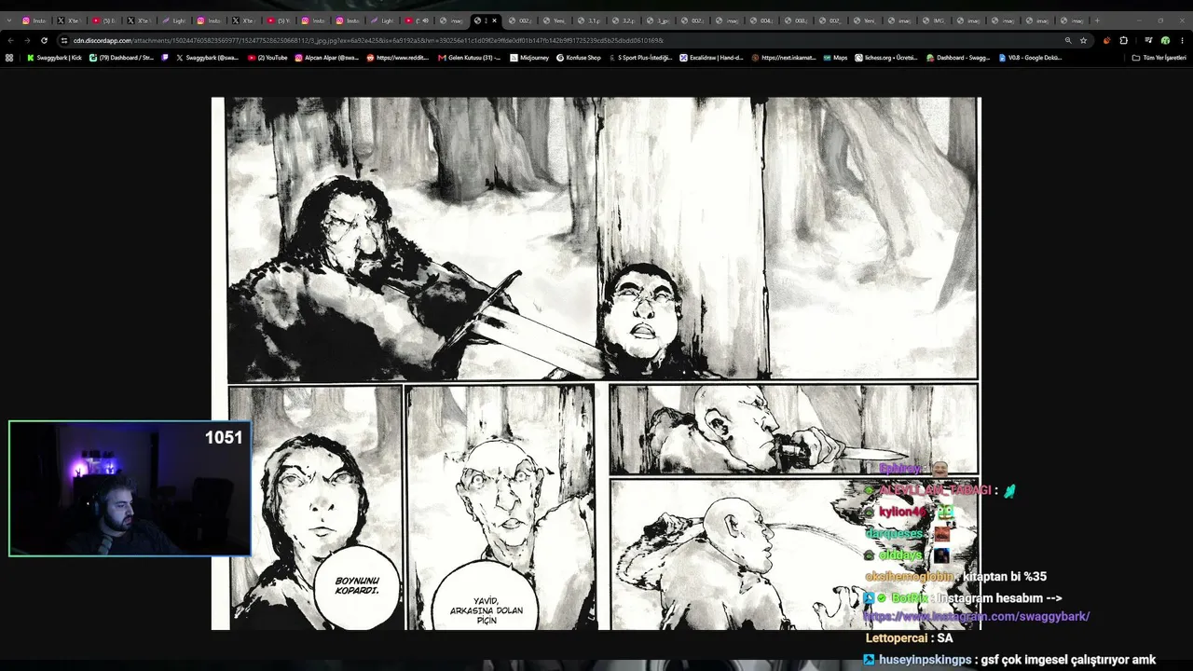This screenshot has width=1193, height=671.
Task: Open the V0.8 Google Docs bookmark
Action: tap(1029, 58)
